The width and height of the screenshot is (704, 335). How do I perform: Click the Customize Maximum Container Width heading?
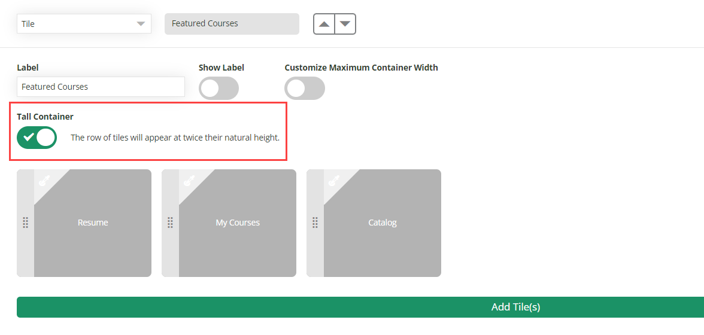click(x=361, y=68)
